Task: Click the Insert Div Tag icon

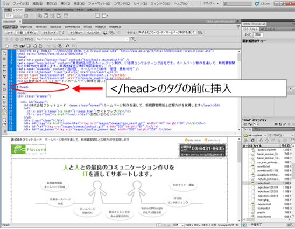Action: (26, 16)
